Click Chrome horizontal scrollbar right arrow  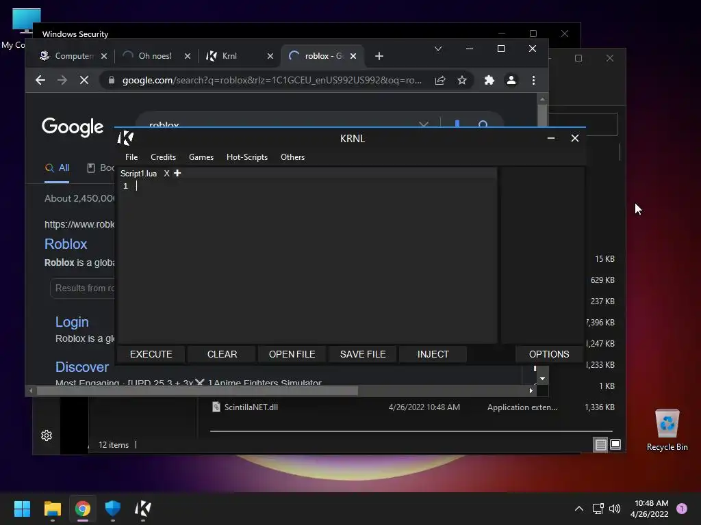[531, 390]
